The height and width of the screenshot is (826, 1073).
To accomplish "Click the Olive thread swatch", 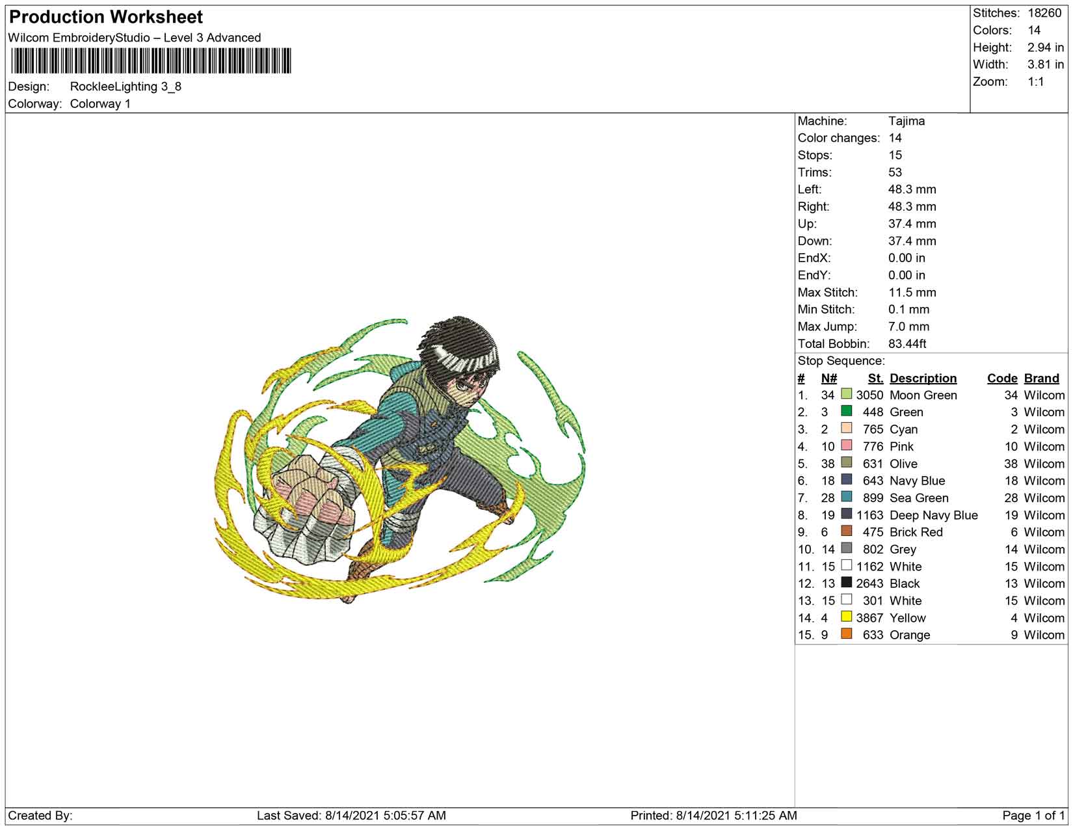I will [x=846, y=462].
